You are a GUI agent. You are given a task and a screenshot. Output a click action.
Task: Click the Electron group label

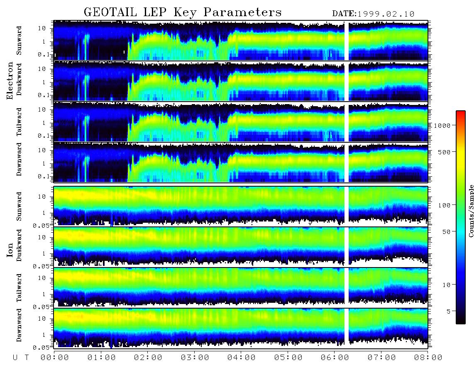pos(10,80)
